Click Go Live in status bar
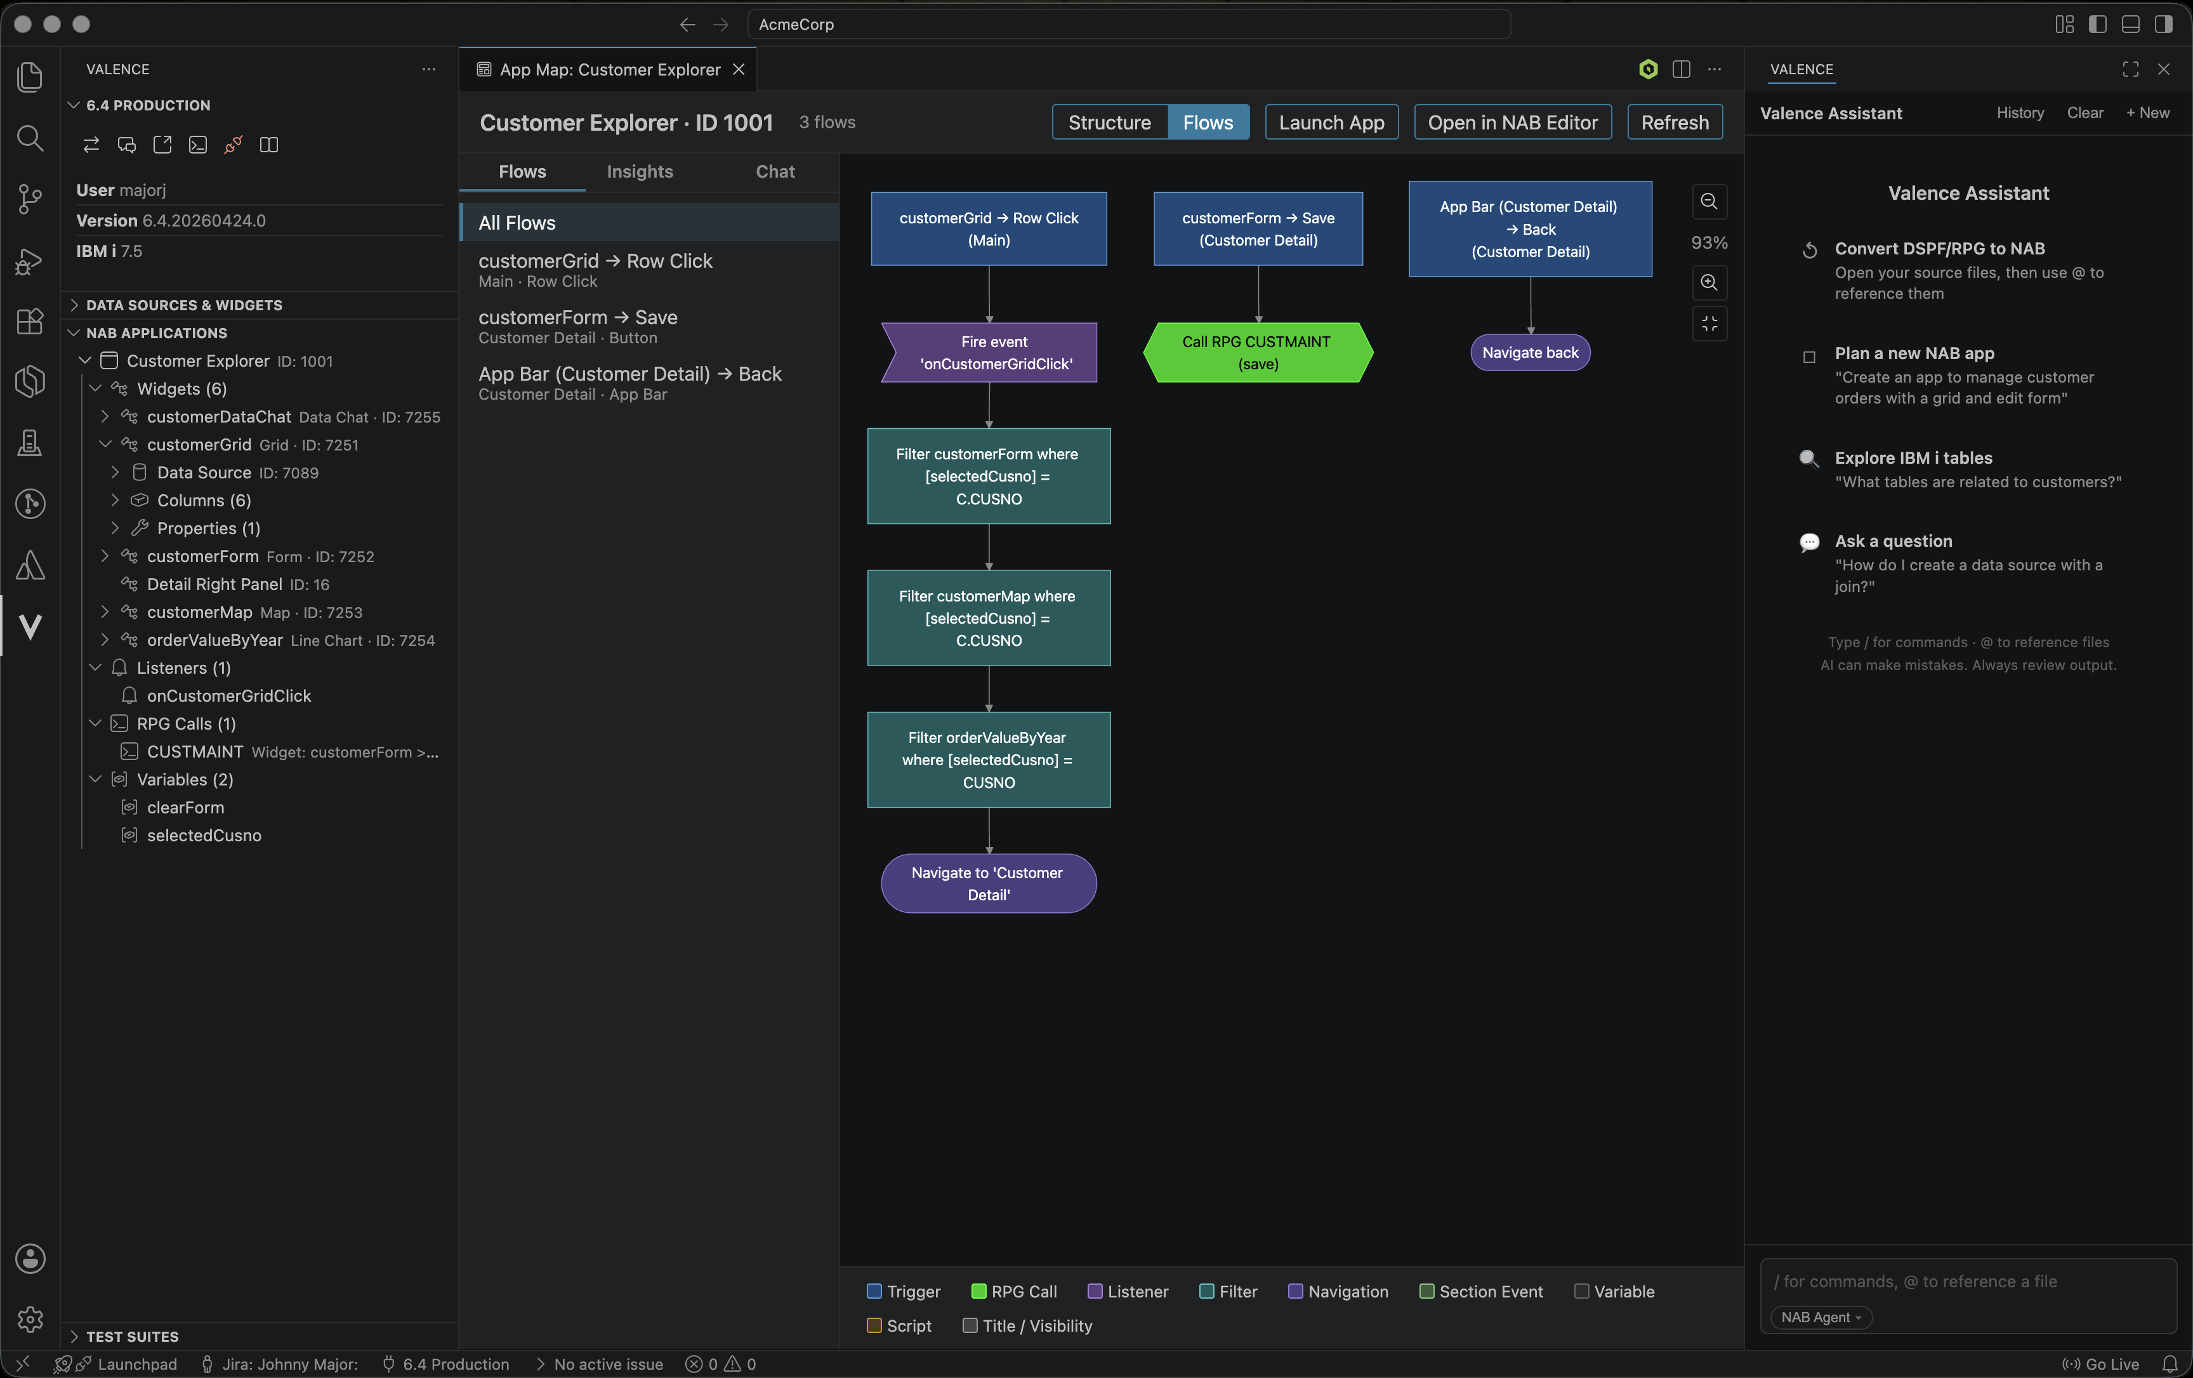 click(x=2101, y=1363)
